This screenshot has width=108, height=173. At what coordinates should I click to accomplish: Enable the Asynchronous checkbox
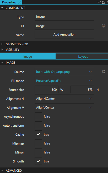(38, 116)
